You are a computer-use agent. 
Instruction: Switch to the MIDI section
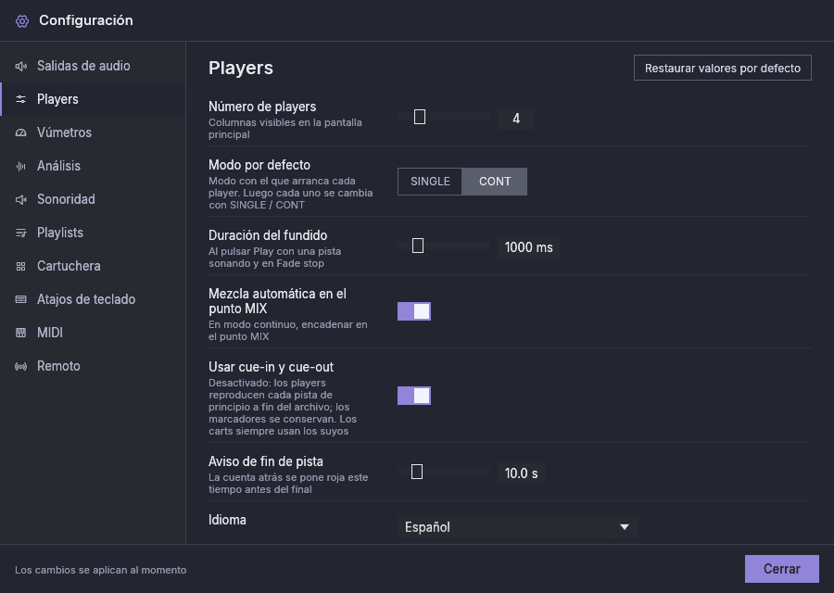[x=93, y=333]
